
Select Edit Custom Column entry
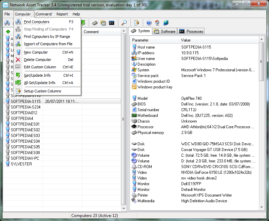(47, 67)
